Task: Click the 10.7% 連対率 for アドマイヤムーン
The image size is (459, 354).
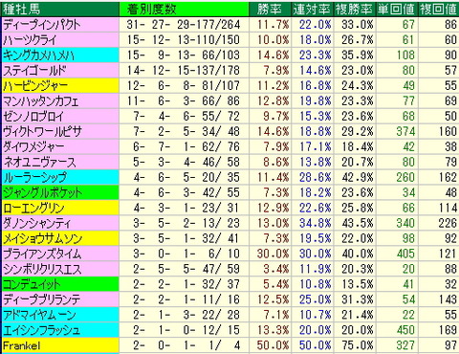Action: pyautogui.click(x=315, y=315)
